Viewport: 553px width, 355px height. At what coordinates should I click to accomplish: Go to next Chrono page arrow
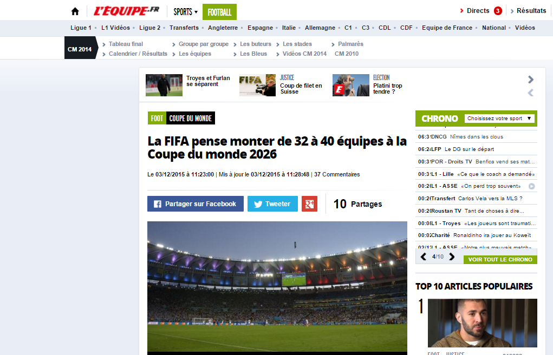452,257
